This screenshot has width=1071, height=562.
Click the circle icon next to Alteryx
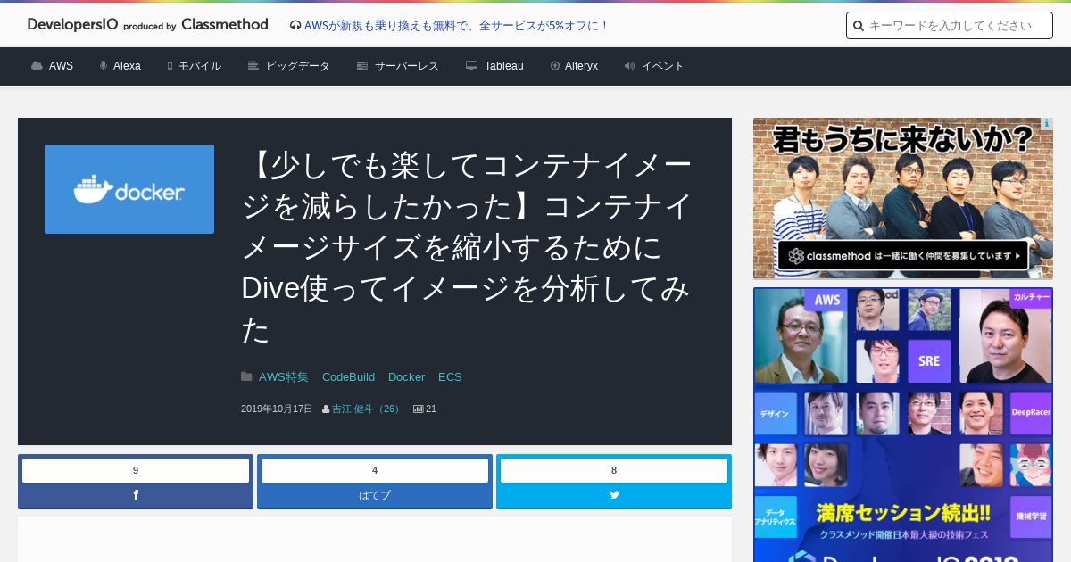(555, 66)
